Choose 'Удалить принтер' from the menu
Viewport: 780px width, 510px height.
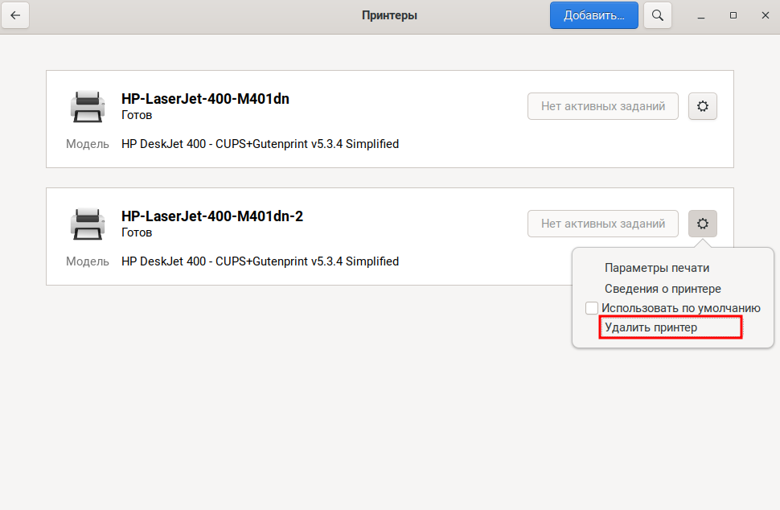pyautogui.click(x=651, y=327)
